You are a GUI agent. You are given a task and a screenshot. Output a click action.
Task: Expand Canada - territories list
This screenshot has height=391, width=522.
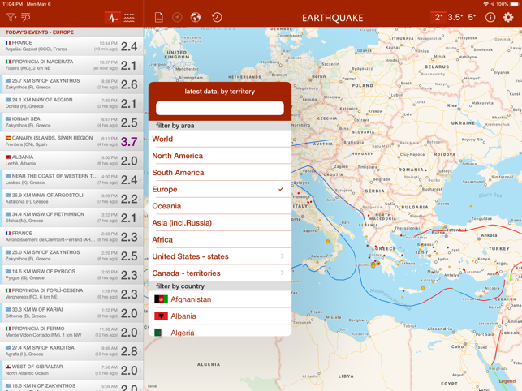220,273
